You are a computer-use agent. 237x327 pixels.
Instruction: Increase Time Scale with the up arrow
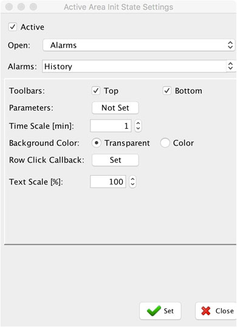[x=138, y=123]
